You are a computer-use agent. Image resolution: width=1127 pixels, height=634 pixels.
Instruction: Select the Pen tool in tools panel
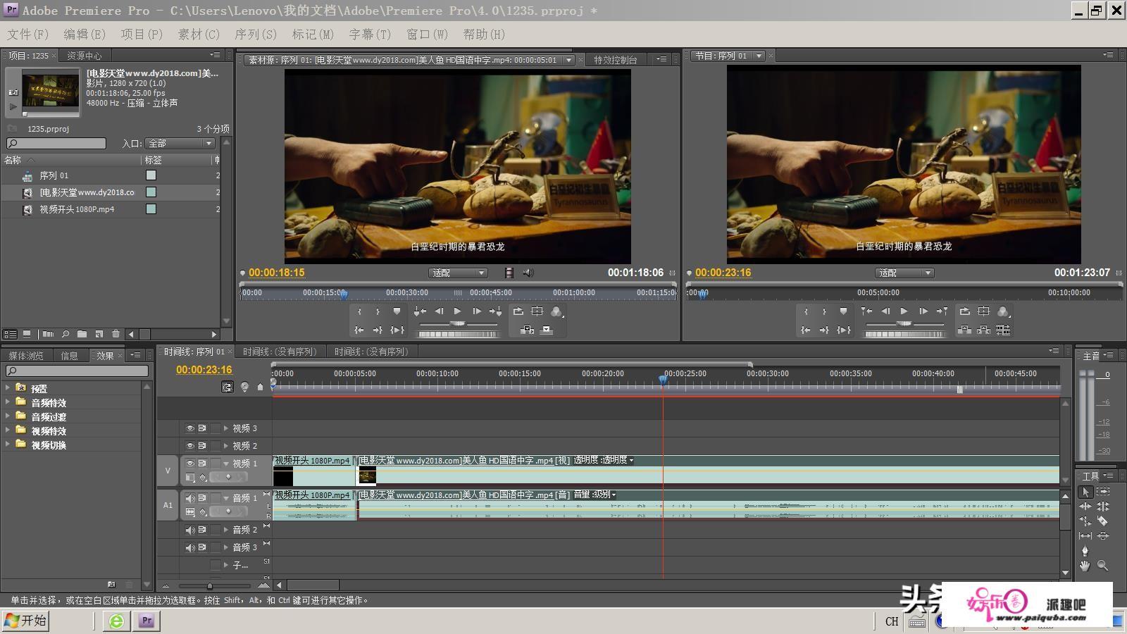click(1085, 551)
